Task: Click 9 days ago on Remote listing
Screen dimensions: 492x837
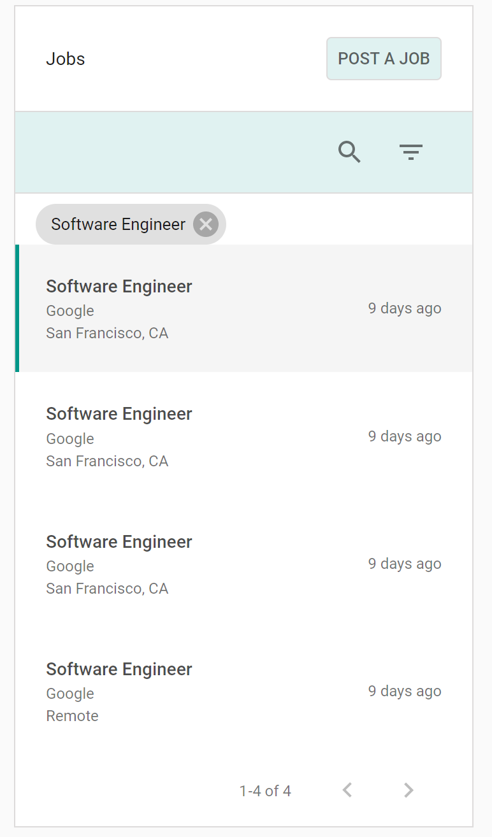Action: [405, 691]
